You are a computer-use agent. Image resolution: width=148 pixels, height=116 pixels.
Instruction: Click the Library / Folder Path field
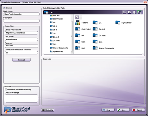(x=21, y=33)
